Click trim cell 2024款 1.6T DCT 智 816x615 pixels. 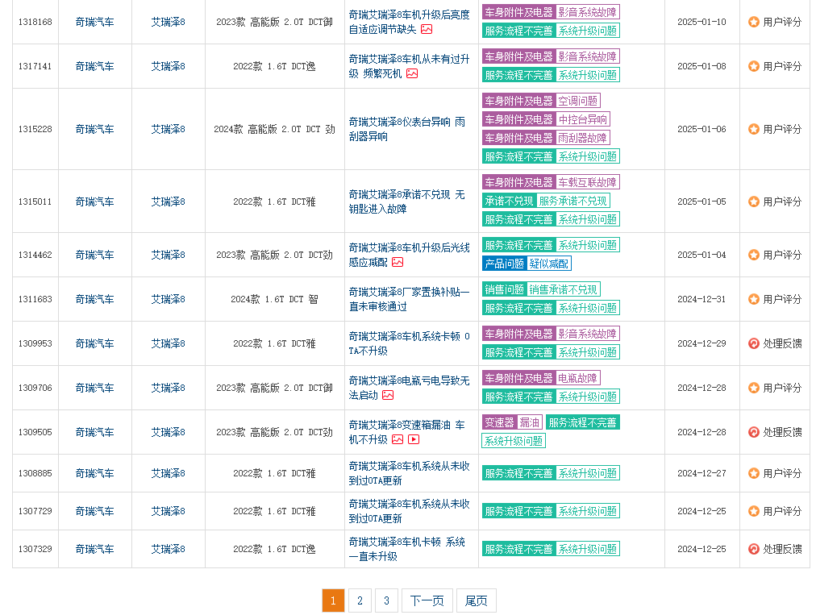(x=275, y=299)
